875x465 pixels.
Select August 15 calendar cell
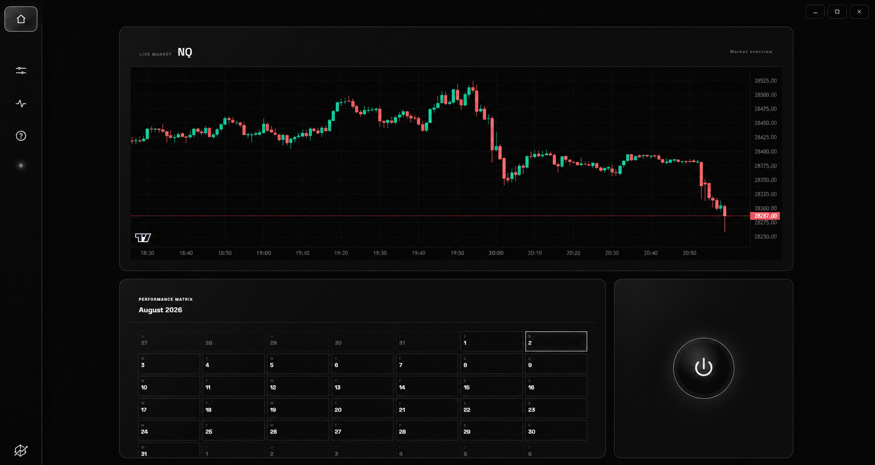click(x=491, y=386)
